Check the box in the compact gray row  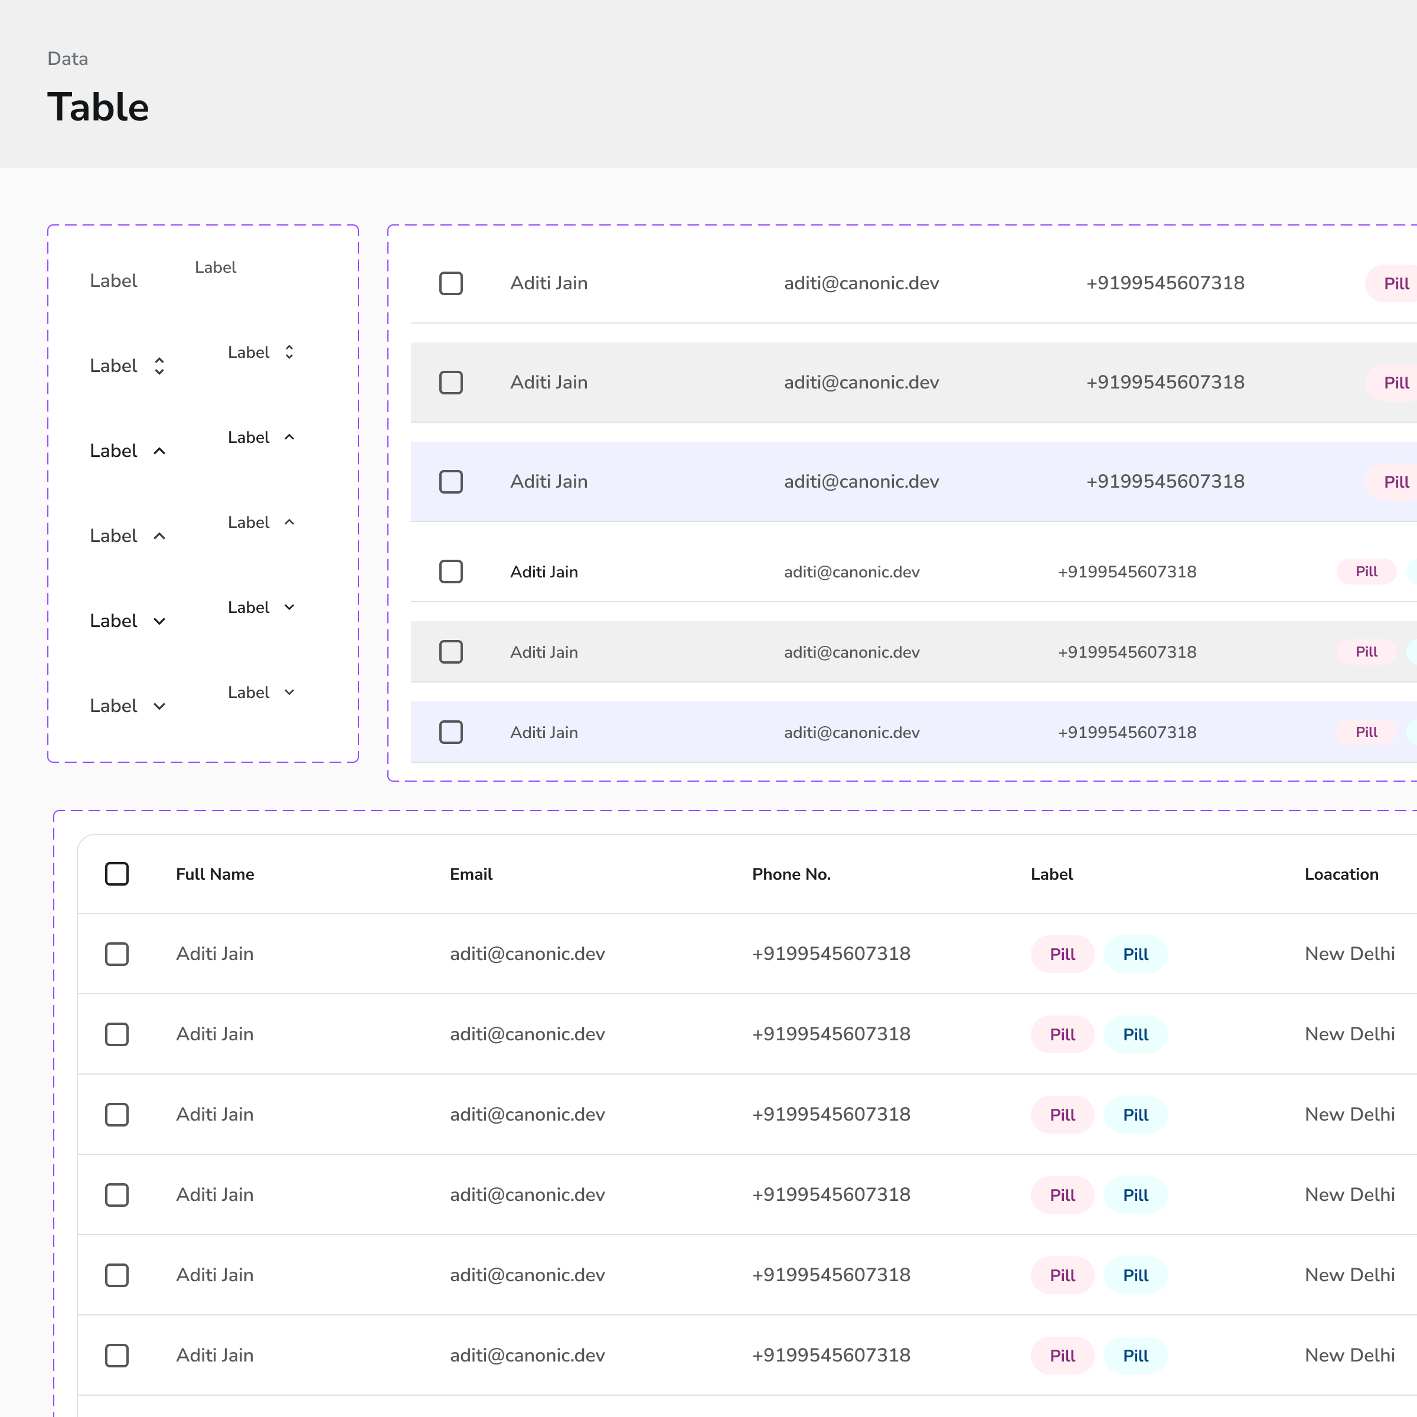(451, 652)
